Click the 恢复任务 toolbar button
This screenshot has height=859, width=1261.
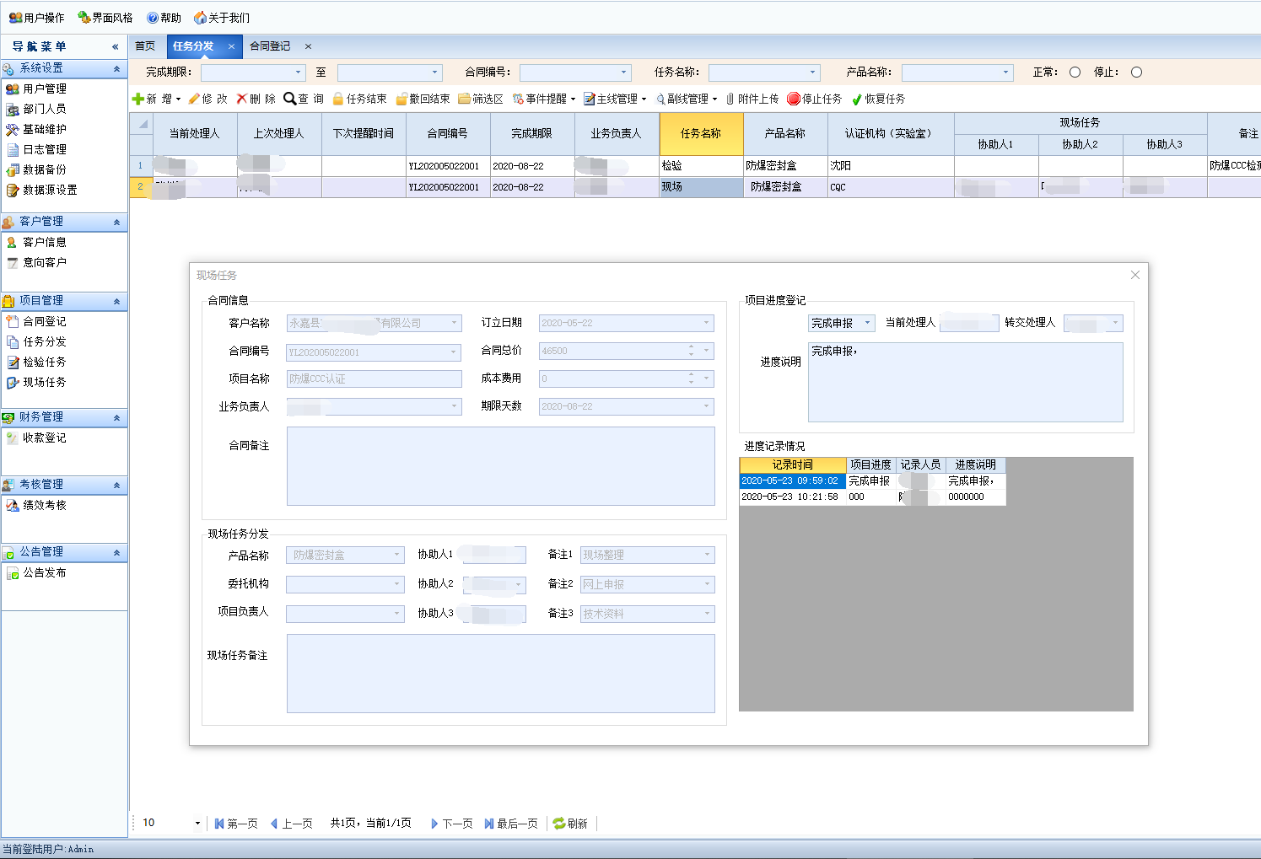point(879,99)
